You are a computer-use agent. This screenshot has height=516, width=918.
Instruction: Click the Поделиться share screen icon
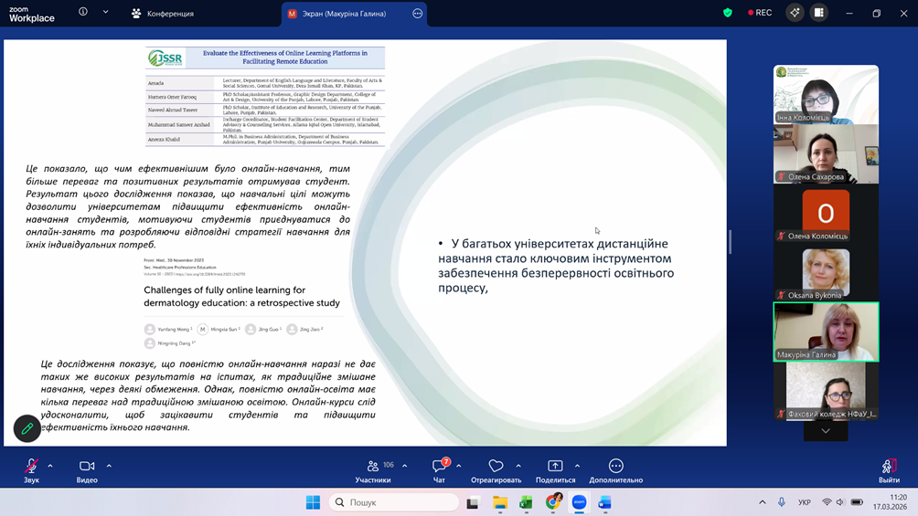point(555,467)
